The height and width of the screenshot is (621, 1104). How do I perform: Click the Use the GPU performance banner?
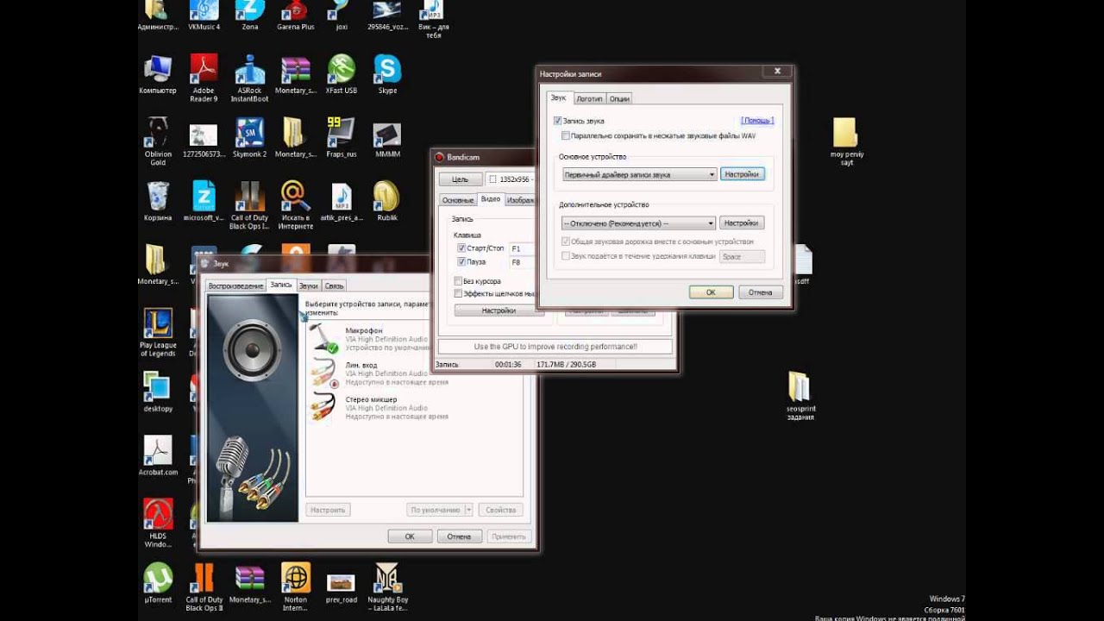[x=555, y=347]
